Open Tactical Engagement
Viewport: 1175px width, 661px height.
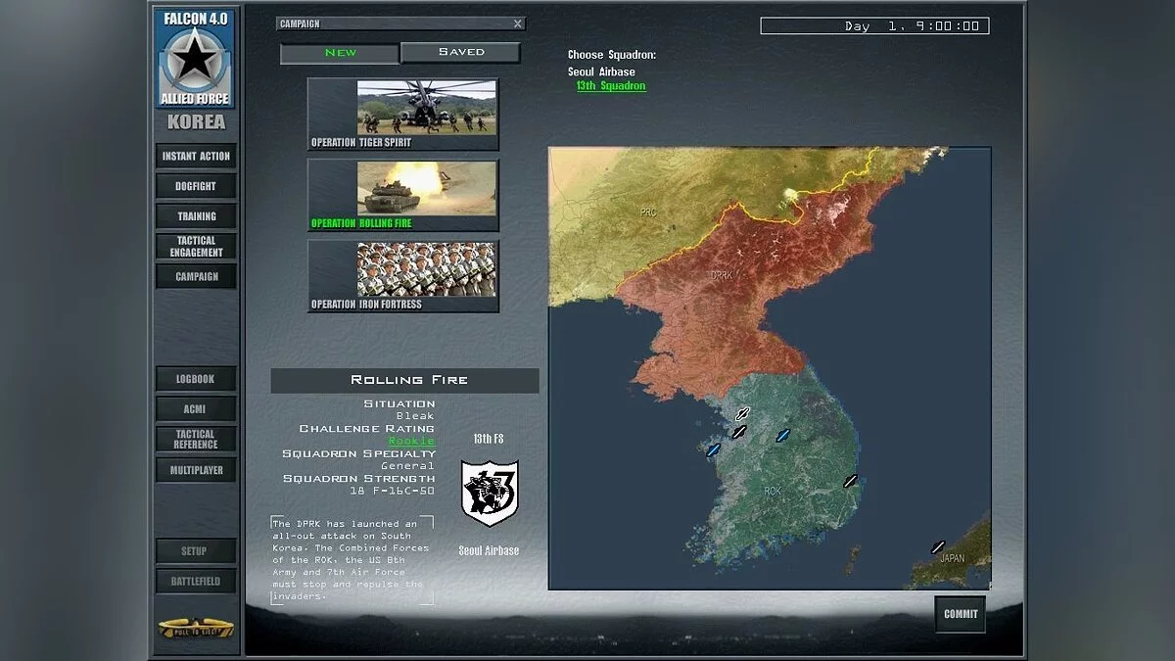click(196, 247)
